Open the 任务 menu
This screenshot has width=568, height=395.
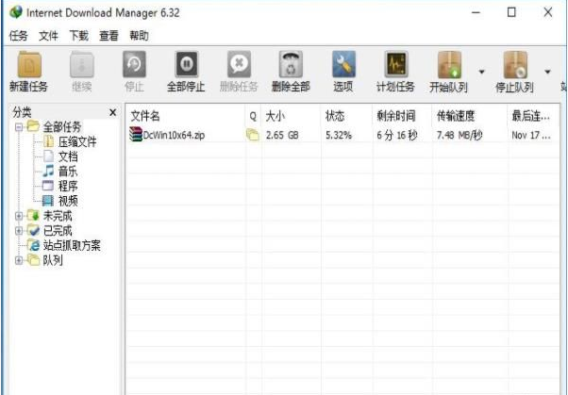pyautogui.click(x=18, y=36)
